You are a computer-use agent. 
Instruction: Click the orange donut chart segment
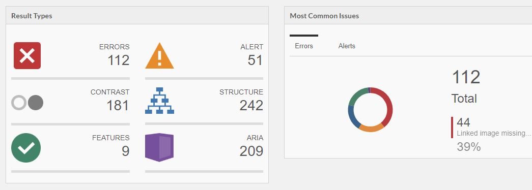click(x=371, y=129)
